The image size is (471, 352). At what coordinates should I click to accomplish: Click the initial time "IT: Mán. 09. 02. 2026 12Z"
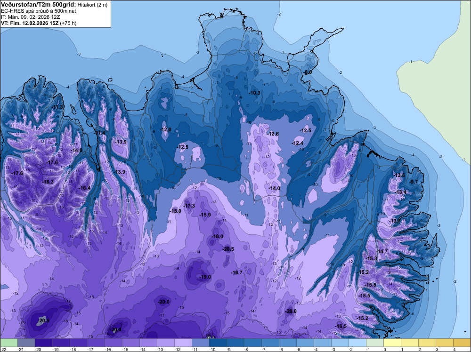tap(30, 17)
